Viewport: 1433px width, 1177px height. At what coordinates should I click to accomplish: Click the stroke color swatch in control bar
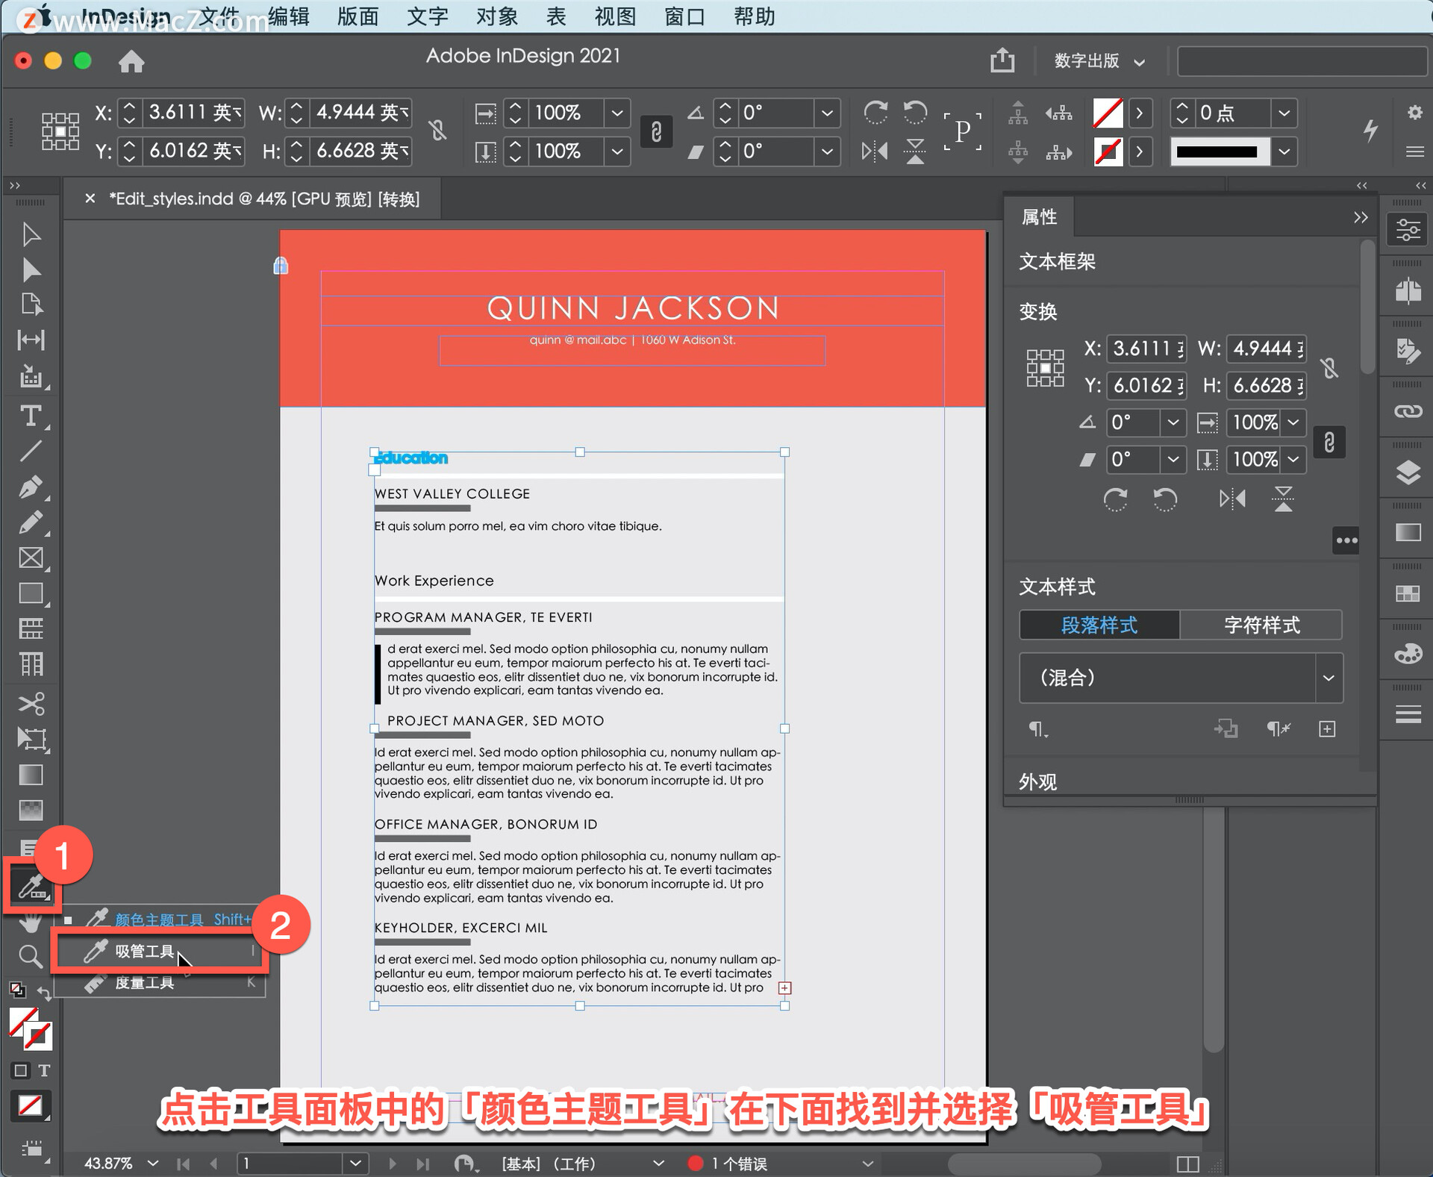pyautogui.click(x=1108, y=152)
